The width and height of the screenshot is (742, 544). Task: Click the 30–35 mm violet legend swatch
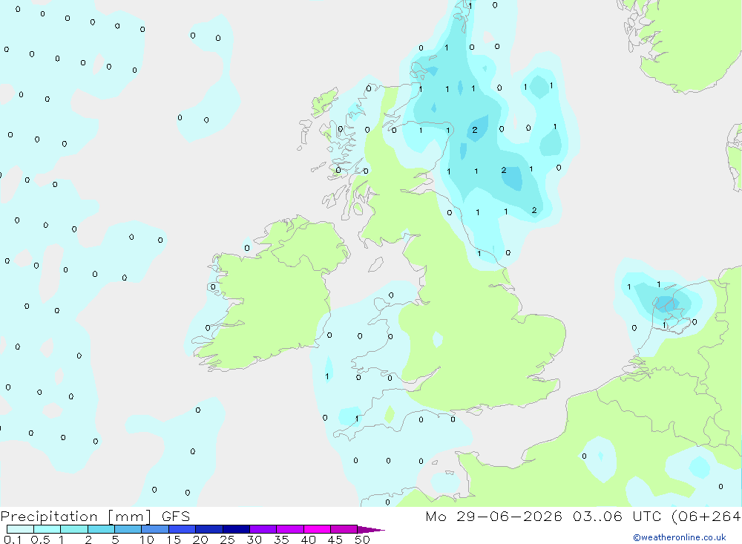[263, 529]
